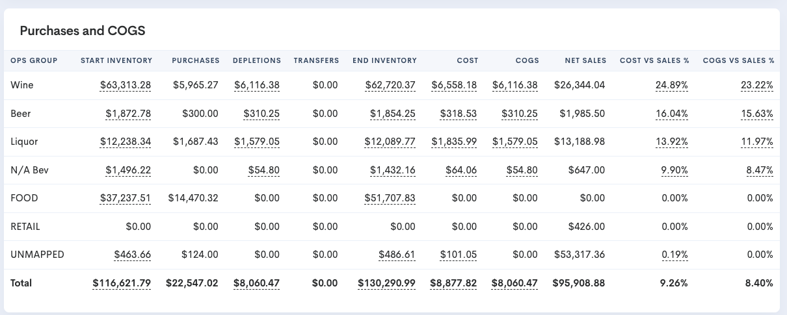Viewport: 787px width, 315px height.
Task: Click UNMAPPED cost value $101.05
Action: (459, 255)
